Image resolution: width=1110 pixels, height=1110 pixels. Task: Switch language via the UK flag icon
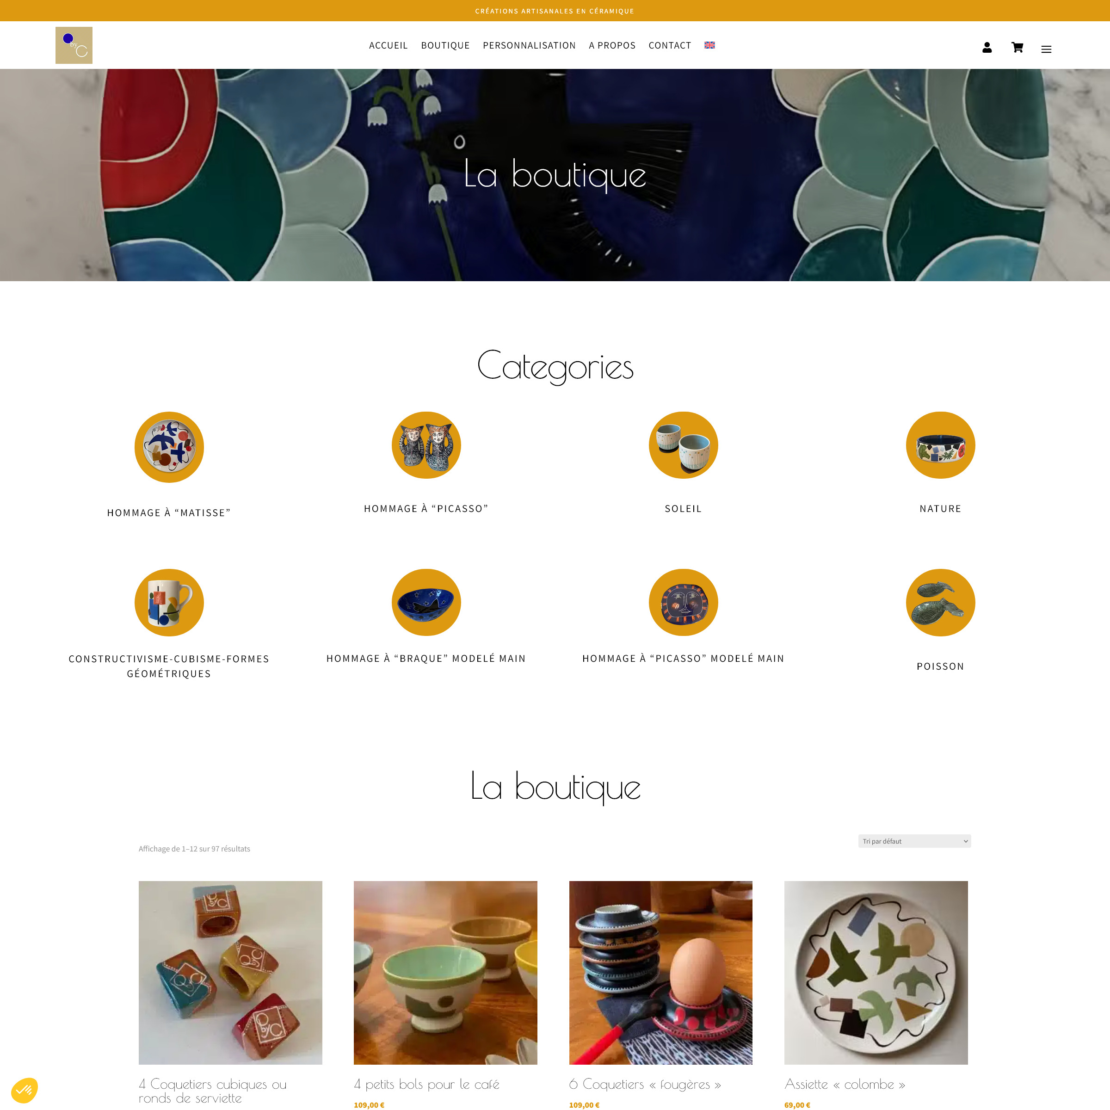point(709,45)
